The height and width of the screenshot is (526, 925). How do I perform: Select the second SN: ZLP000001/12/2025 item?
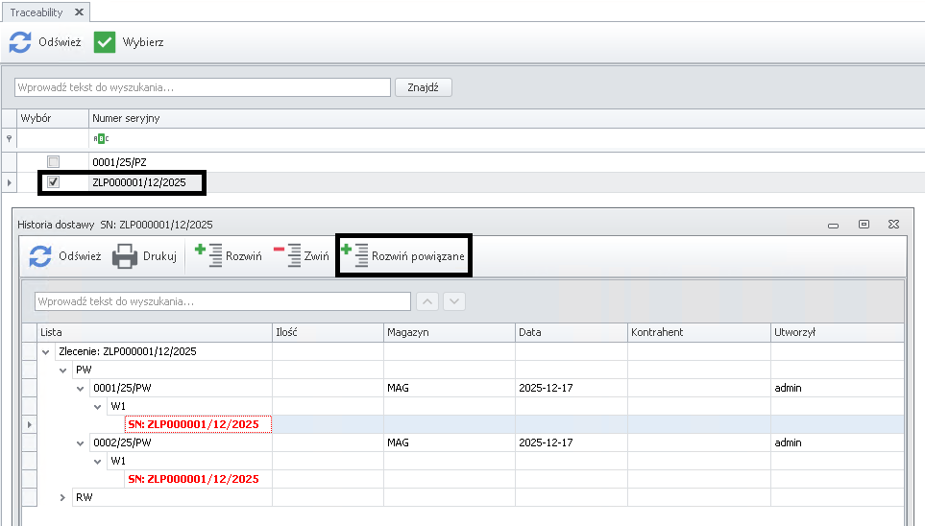[193, 479]
